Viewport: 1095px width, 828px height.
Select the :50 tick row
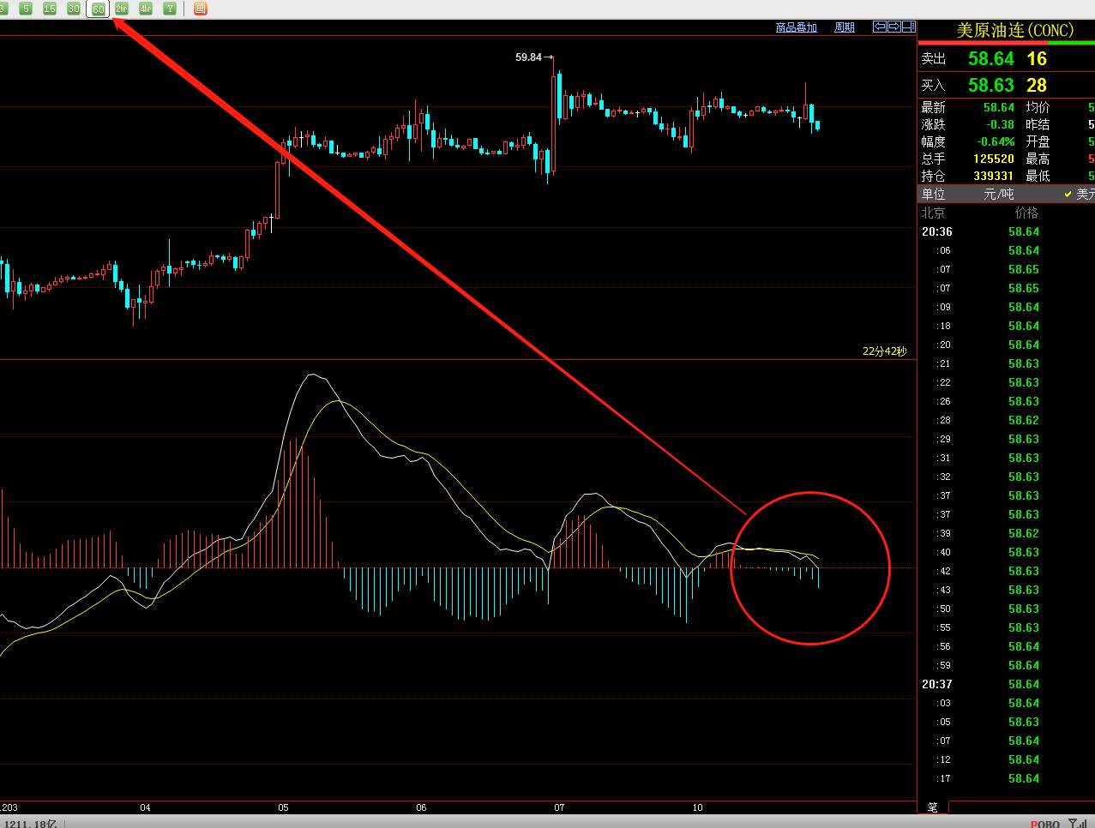(x=1006, y=609)
